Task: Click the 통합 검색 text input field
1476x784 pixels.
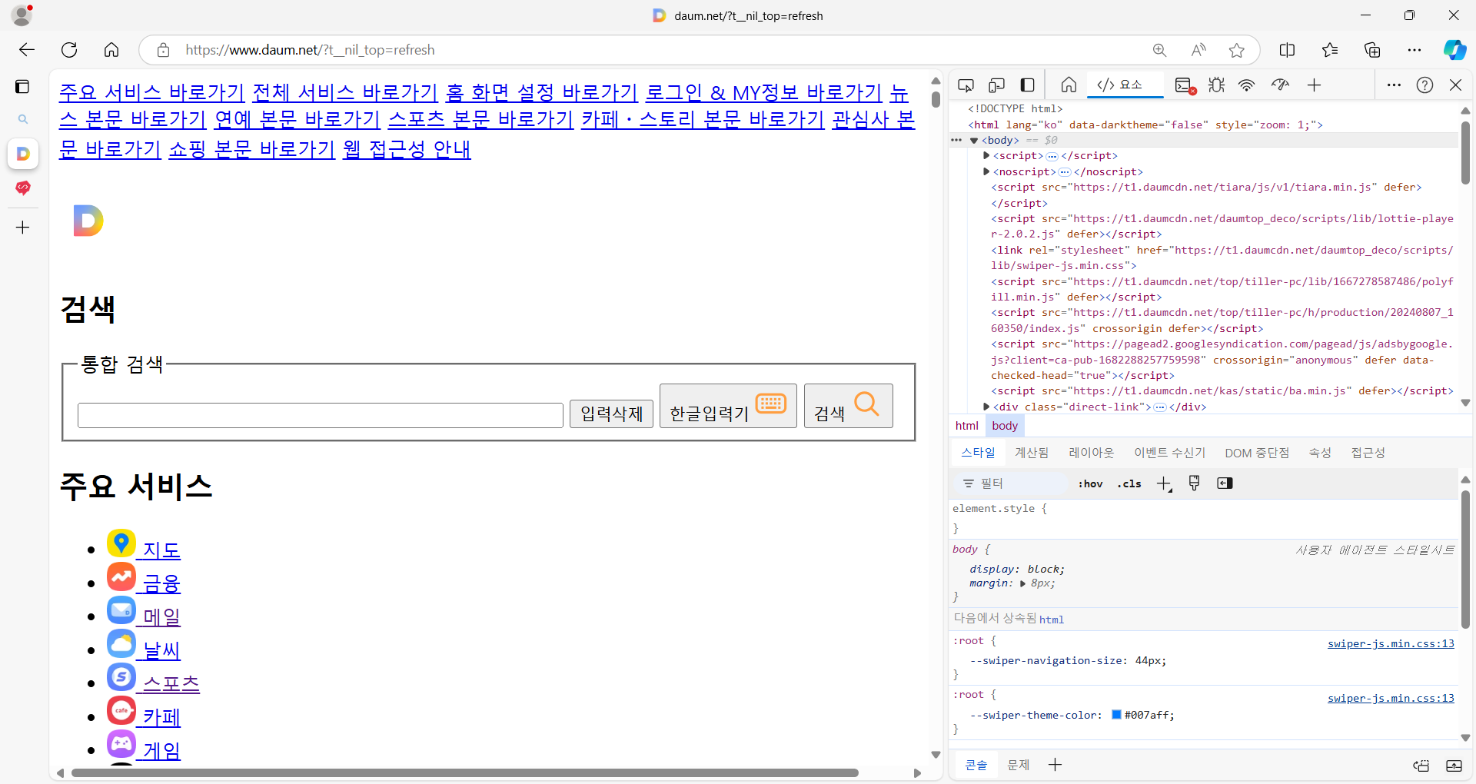Action: (321, 415)
